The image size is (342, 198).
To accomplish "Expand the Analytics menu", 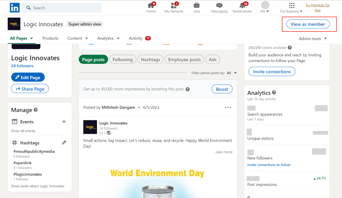I will (x=108, y=38).
